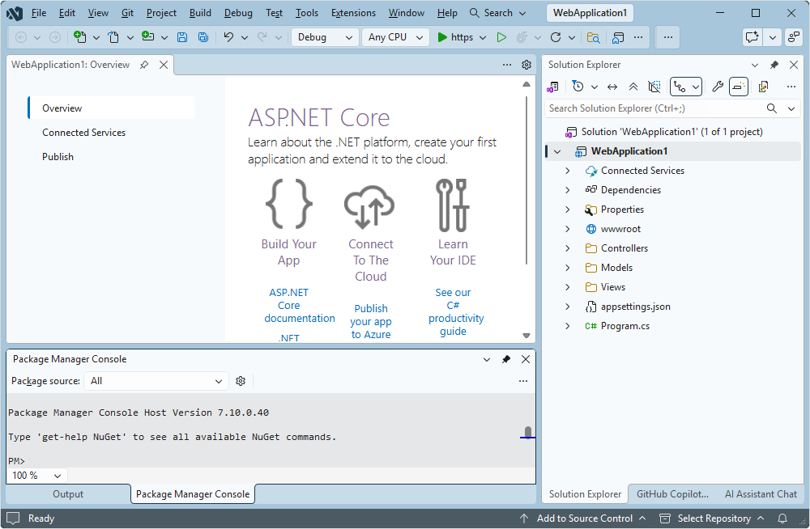Toggle the Git changes view button

[680, 87]
